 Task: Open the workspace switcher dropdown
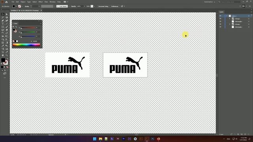(x=210, y=2)
